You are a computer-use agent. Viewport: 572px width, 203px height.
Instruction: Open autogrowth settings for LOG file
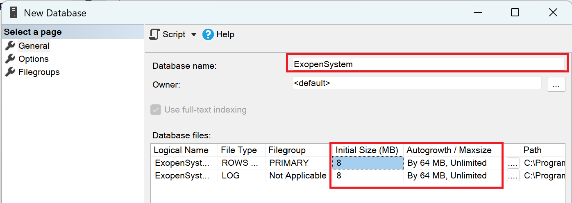[x=513, y=176]
